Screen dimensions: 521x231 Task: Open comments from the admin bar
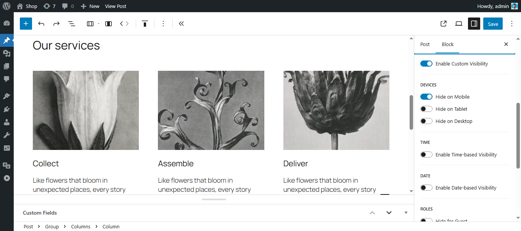click(x=68, y=6)
